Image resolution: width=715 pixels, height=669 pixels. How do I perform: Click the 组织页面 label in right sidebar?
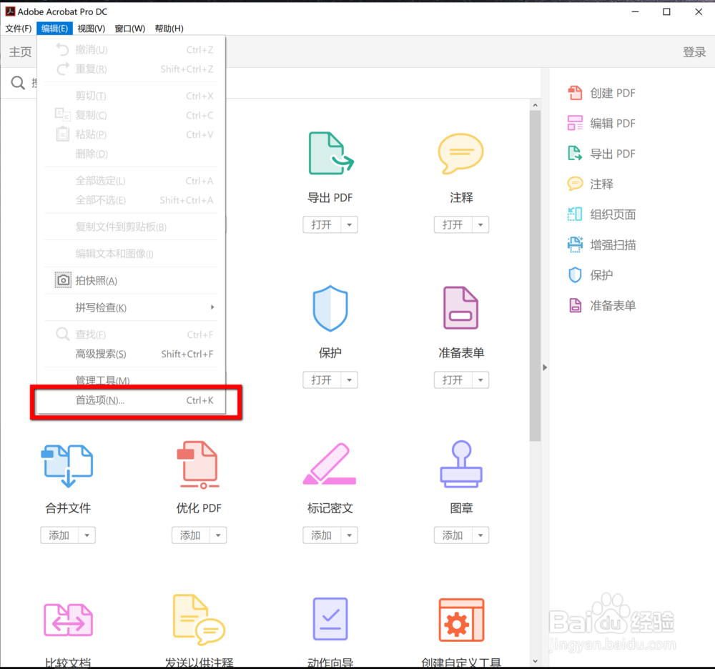pos(613,214)
